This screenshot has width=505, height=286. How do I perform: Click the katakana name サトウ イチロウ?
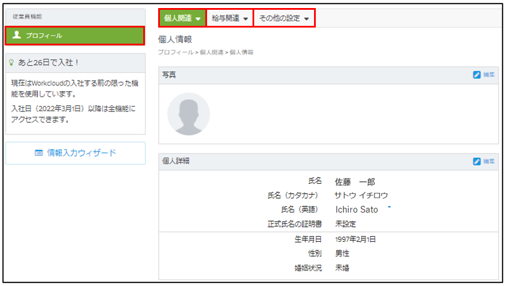(x=361, y=195)
